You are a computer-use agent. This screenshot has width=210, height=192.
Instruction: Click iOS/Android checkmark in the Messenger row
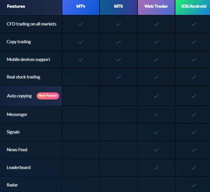(x=194, y=114)
